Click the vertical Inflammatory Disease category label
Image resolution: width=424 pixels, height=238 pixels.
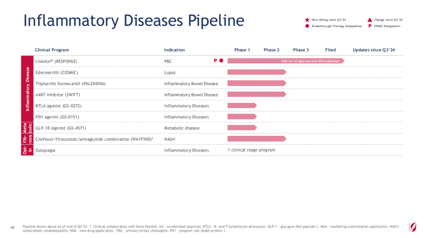tap(28, 89)
